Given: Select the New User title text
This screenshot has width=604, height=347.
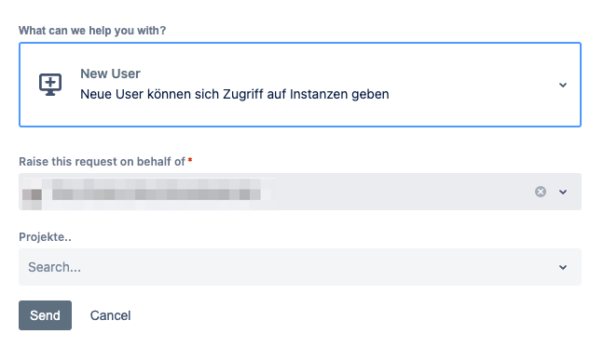Looking at the screenshot, I should tap(110, 73).
